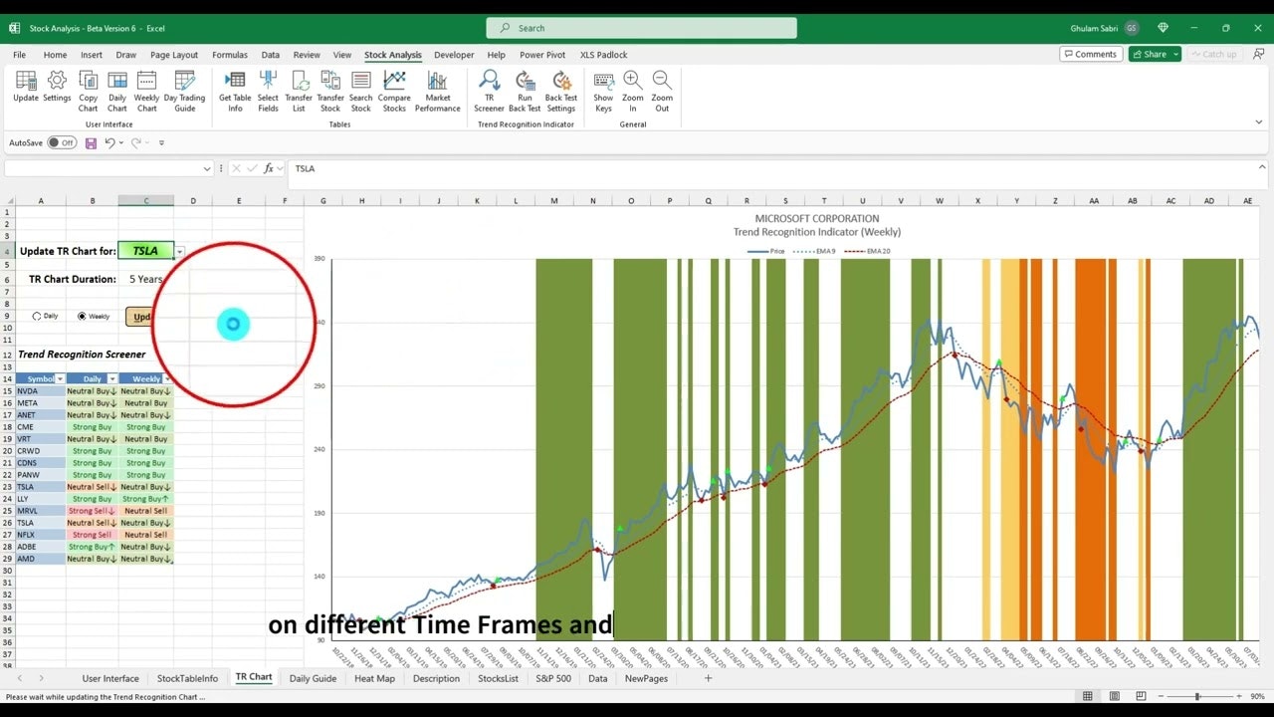Open the Market Performance icon
Screen dimensions: 1274x717
438,91
